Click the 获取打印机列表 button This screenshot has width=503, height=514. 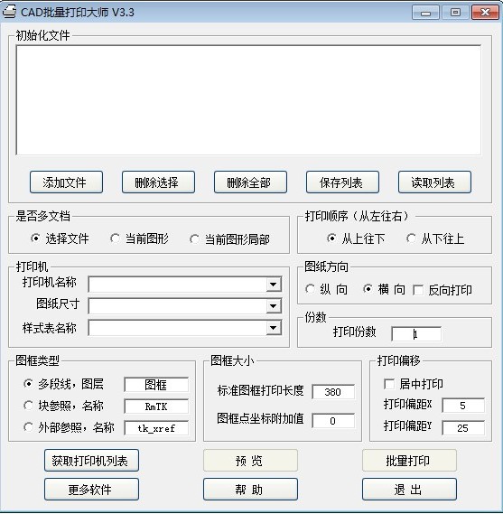(91, 460)
